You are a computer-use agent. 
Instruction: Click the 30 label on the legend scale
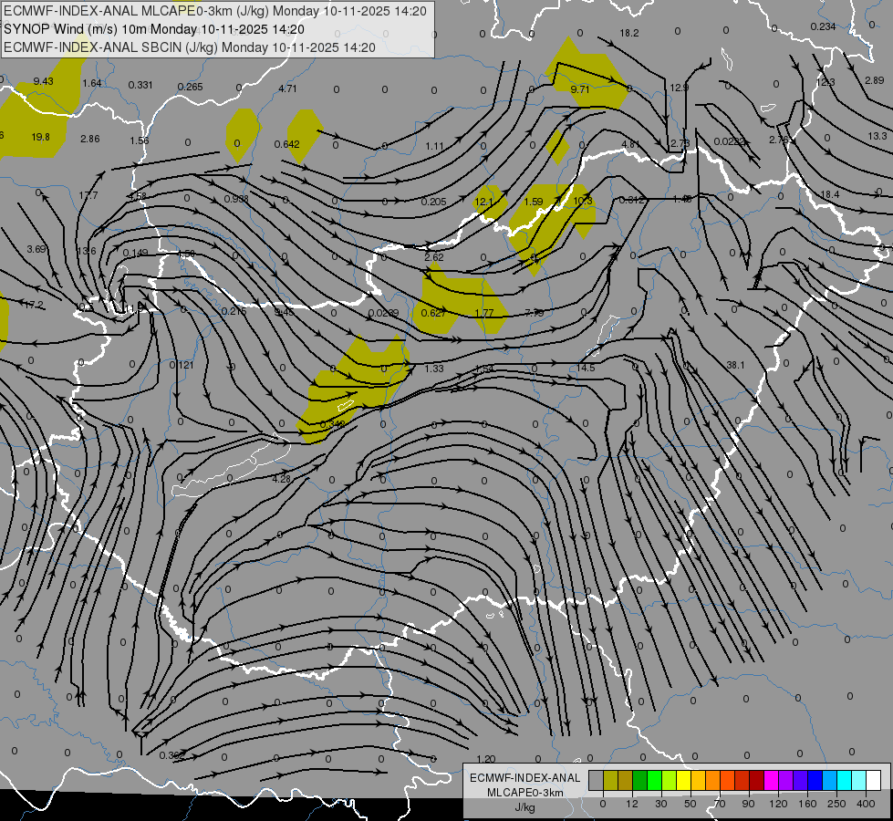(x=660, y=804)
